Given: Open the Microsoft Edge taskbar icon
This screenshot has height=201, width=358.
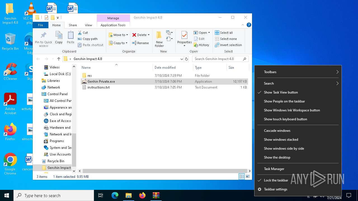Looking at the screenshot, I should pos(115,195).
